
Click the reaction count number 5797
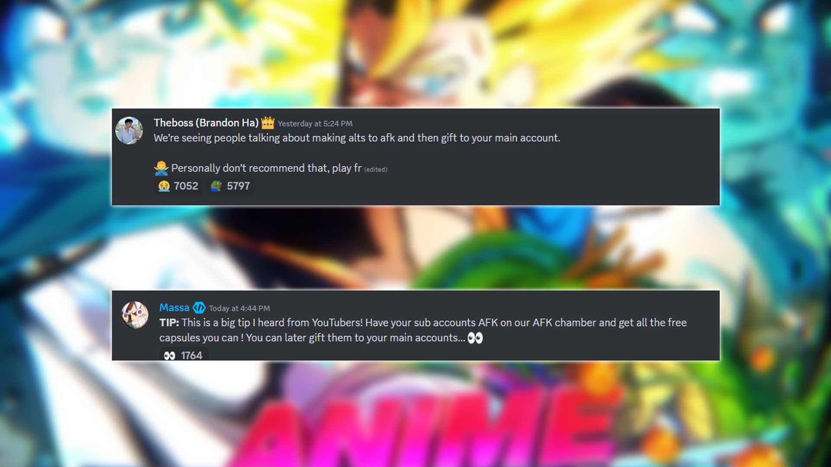[238, 186]
